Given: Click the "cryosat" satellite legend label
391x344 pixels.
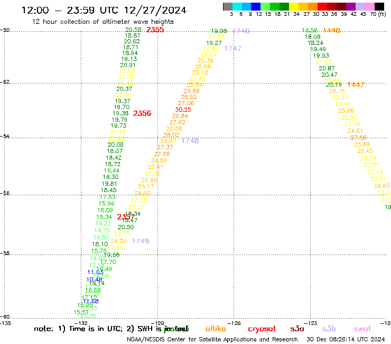Looking at the screenshot, I should pos(262,329).
